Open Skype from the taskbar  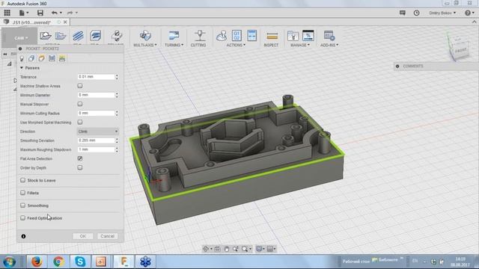(80, 262)
